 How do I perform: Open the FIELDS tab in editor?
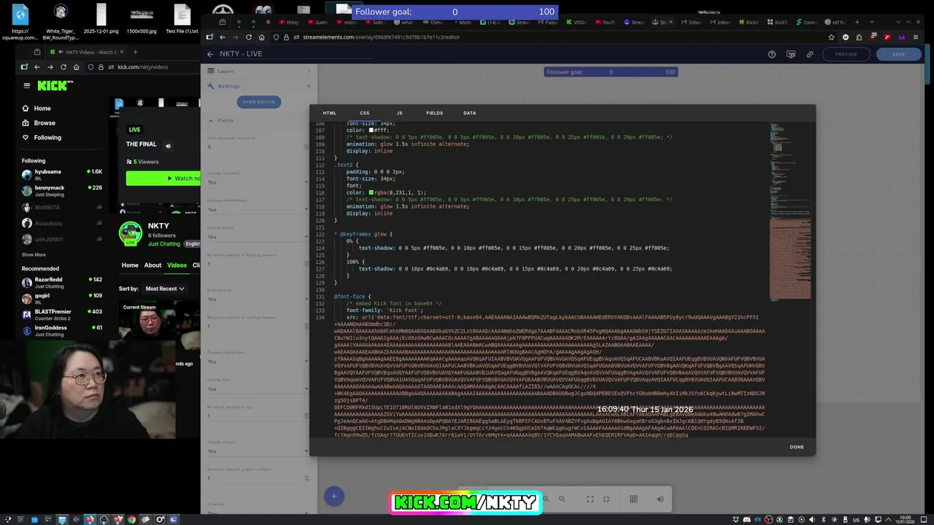(434, 113)
